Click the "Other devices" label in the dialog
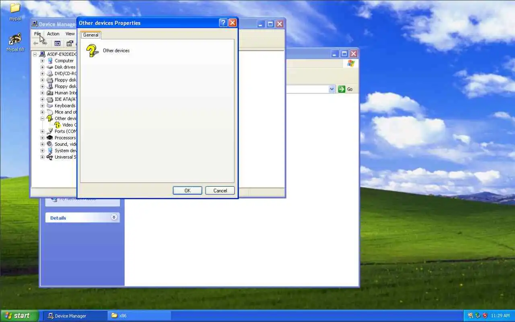Viewport: 515px width, 322px height. coord(116,51)
